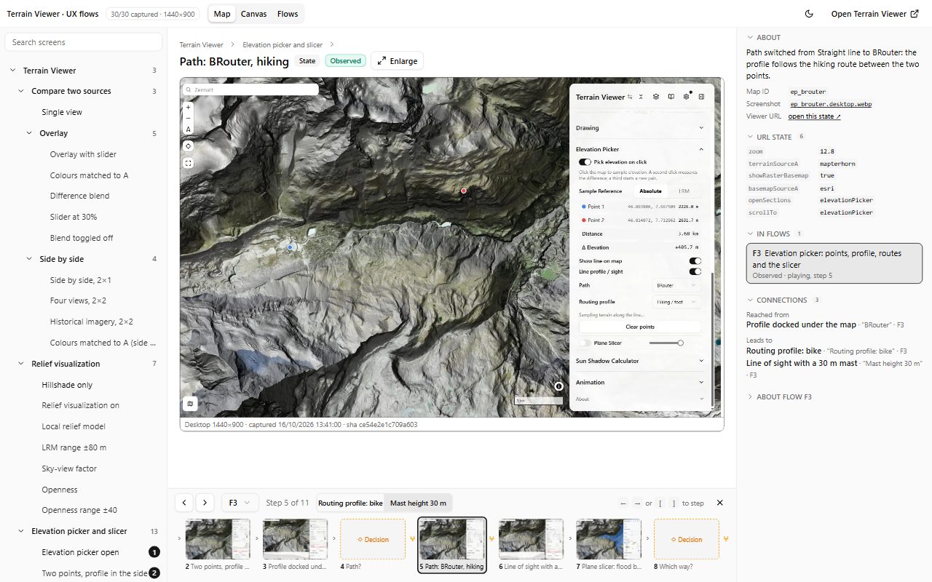
Task: Click the Search screens input field
Action: (84, 42)
